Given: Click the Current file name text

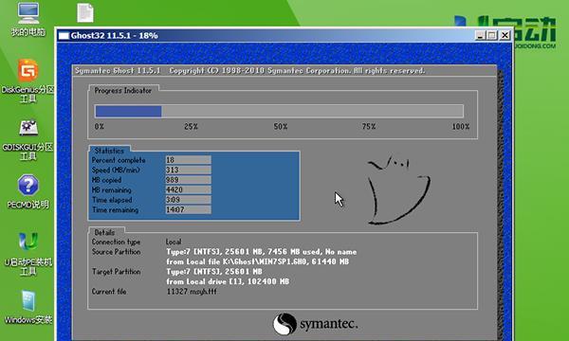Looking at the screenshot, I should 192,292.
